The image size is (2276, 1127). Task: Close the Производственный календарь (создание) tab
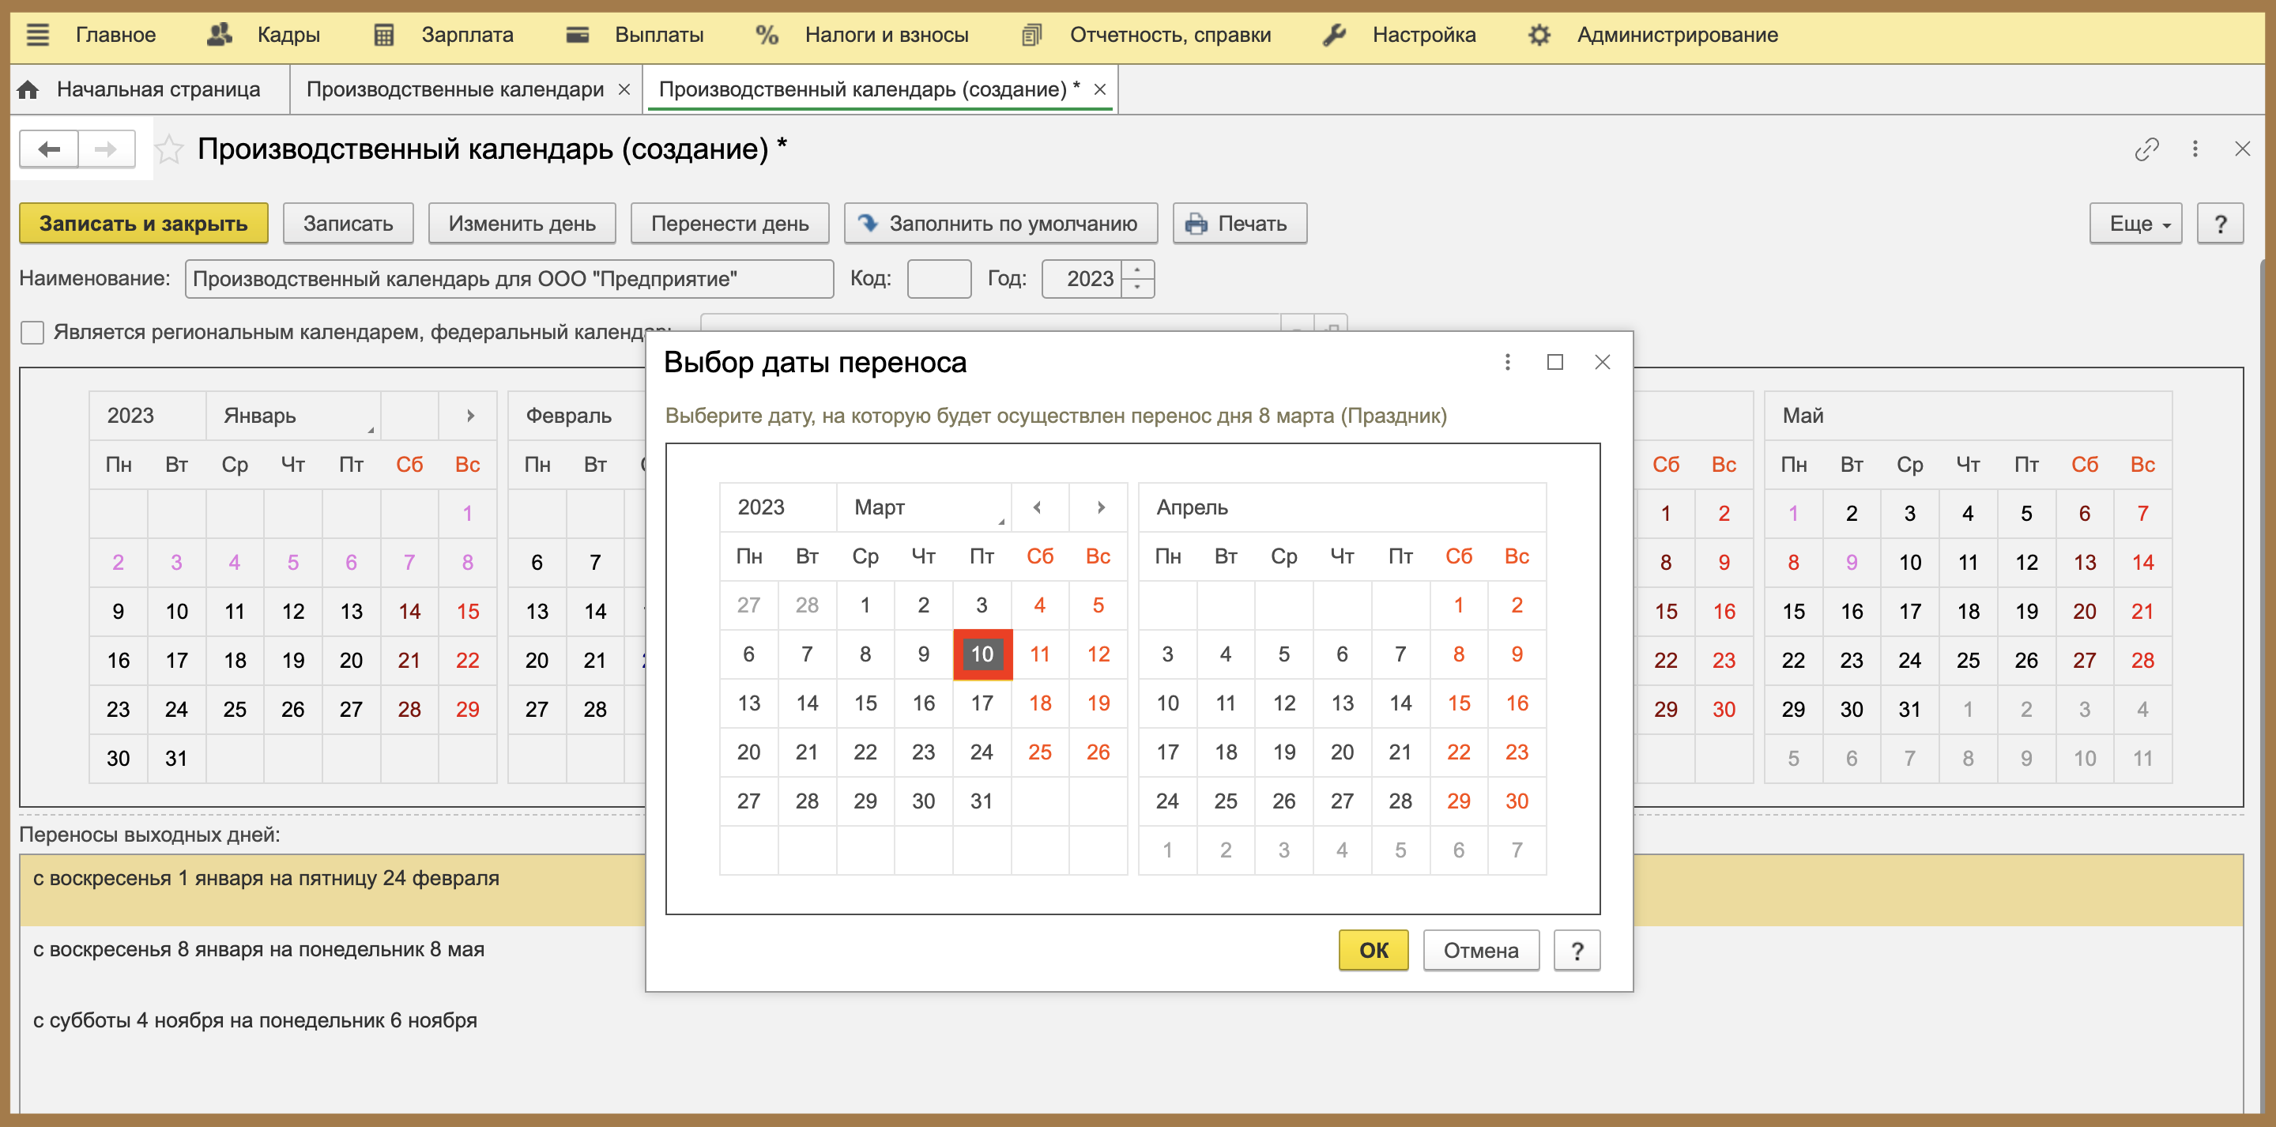(1100, 89)
